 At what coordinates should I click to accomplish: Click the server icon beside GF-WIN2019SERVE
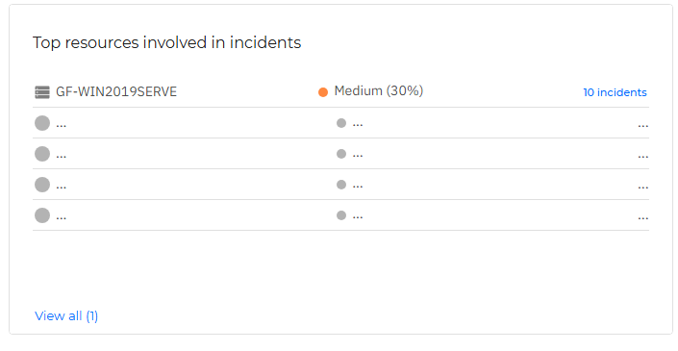point(42,92)
